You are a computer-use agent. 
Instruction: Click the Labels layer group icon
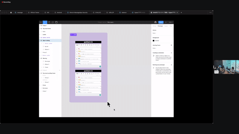pyautogui.click(x=41, y=35)
